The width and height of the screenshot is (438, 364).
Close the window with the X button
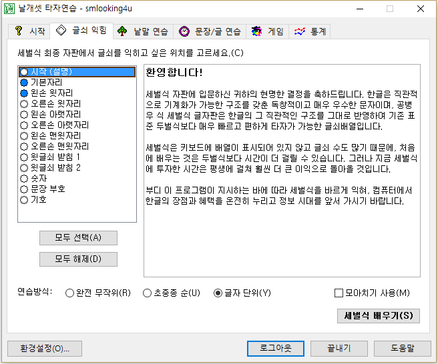coord(421,9)
